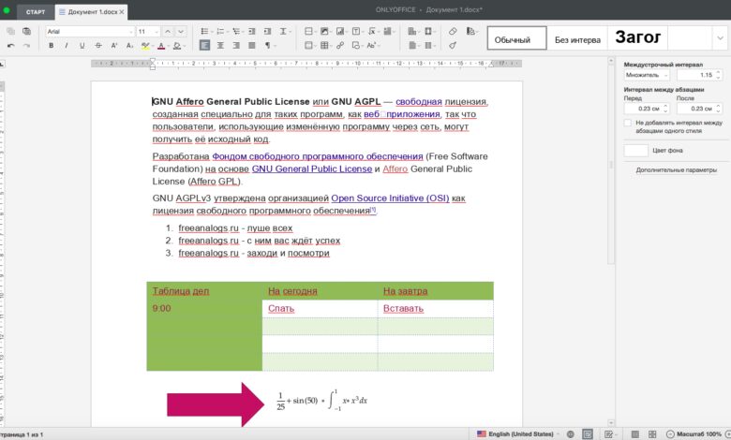Click the 'GNU General Public License' hyperlink
The height and width of the screenshot is (440, 731).
tap(312, 169)
